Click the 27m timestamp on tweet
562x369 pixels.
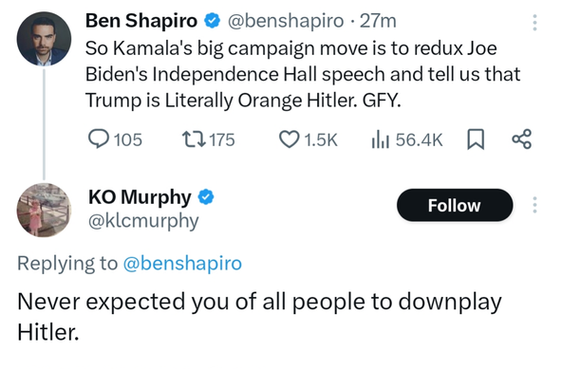point(378,21)
